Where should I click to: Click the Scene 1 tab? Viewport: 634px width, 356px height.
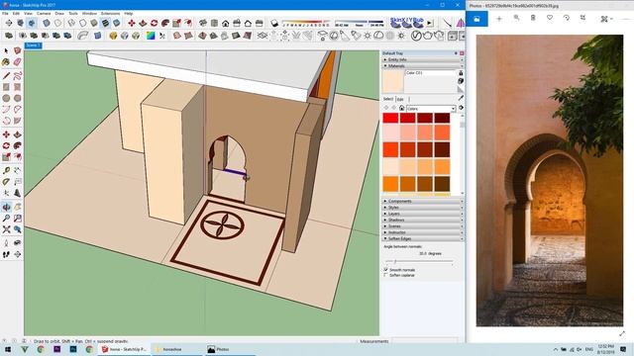click(33, 45)
